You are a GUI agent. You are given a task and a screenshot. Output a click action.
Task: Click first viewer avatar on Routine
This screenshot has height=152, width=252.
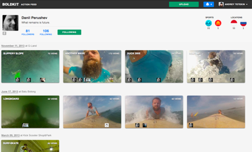click(193, 80)
